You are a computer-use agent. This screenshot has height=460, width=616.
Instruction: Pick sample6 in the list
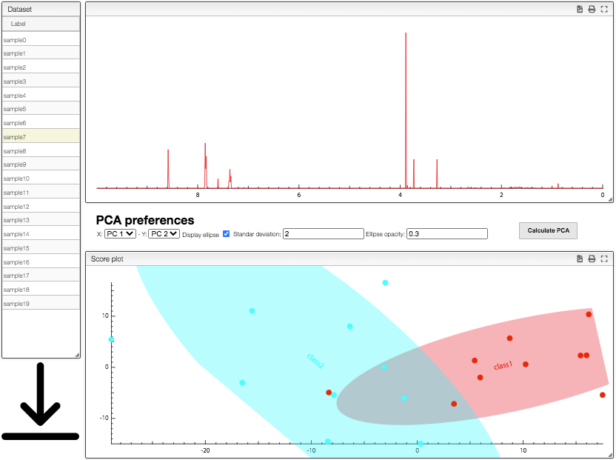coord(41,123)
